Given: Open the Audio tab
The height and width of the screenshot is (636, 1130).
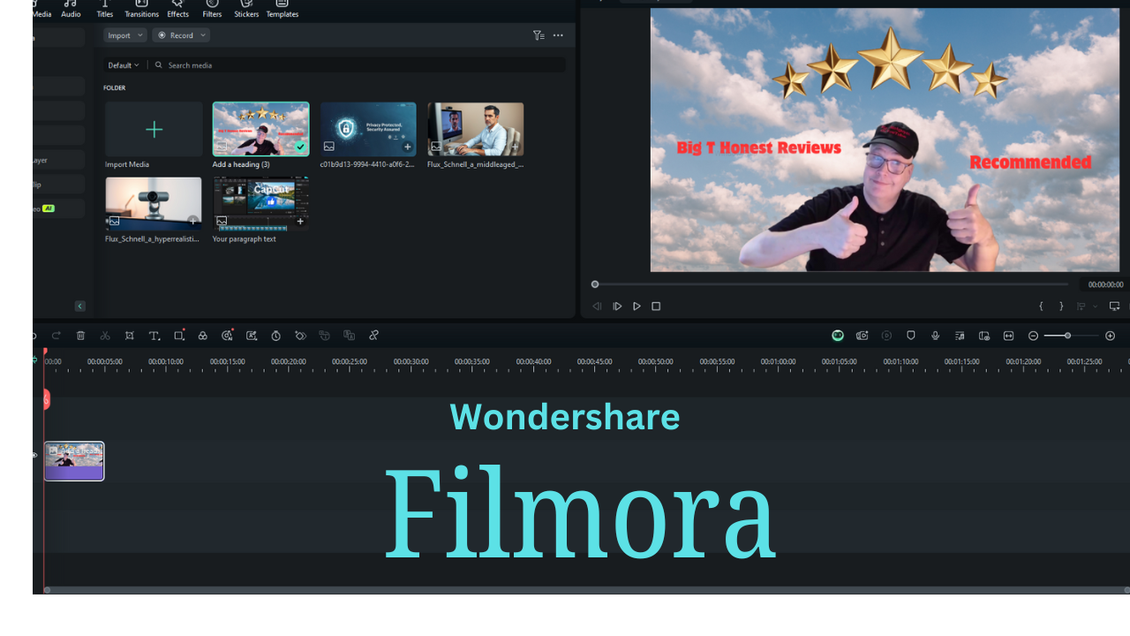Looking at the screenshot, I should (x=71, y=10).
